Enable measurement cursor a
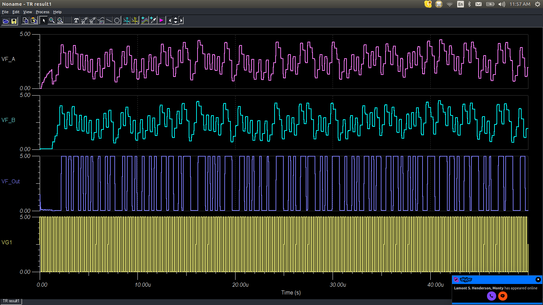Screen dimensions: 543x305 [x=127, y=20]
